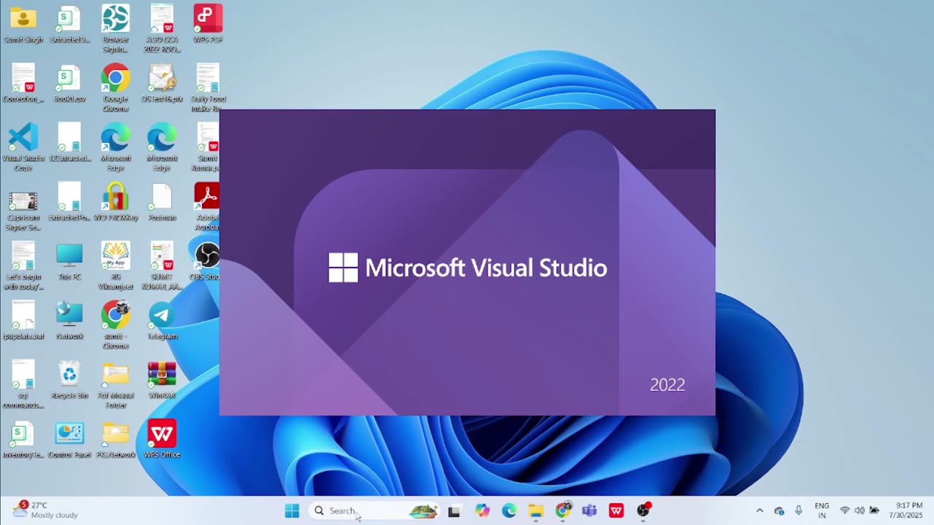Open the Browser Signing shortcut icon
Viewport: 934px width, 525px height.
(115, 28)
